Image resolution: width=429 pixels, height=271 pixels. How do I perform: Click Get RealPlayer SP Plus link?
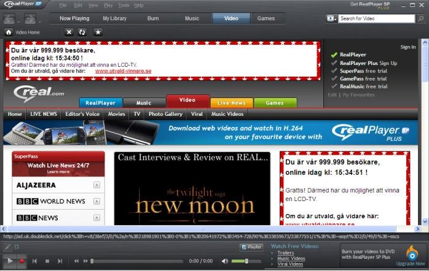pos(370,4)
